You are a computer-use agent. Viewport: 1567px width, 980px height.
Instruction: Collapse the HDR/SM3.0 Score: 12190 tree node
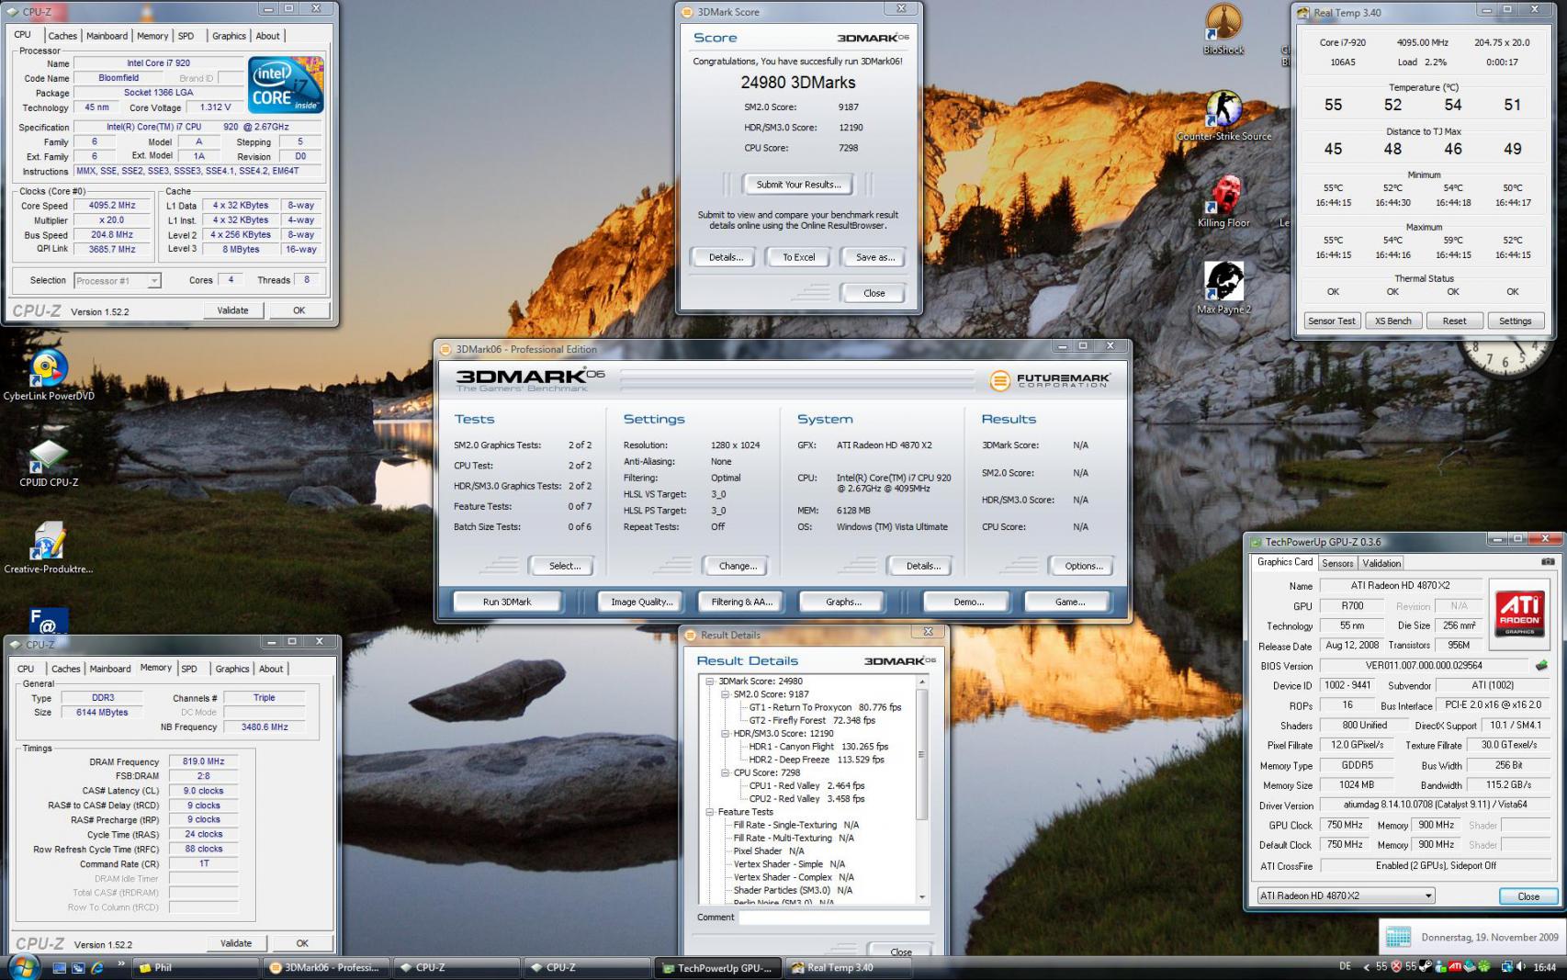point(725,734)
